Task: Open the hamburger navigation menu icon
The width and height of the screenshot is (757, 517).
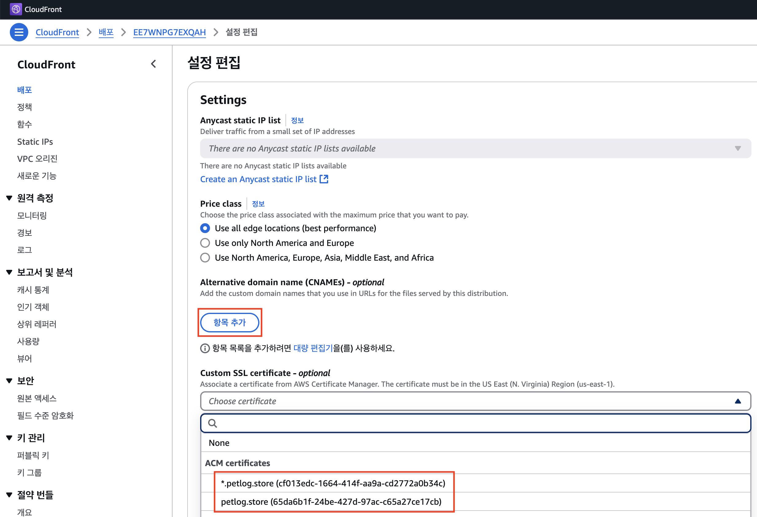Action: pyautogui.click(x=19, y=32)
